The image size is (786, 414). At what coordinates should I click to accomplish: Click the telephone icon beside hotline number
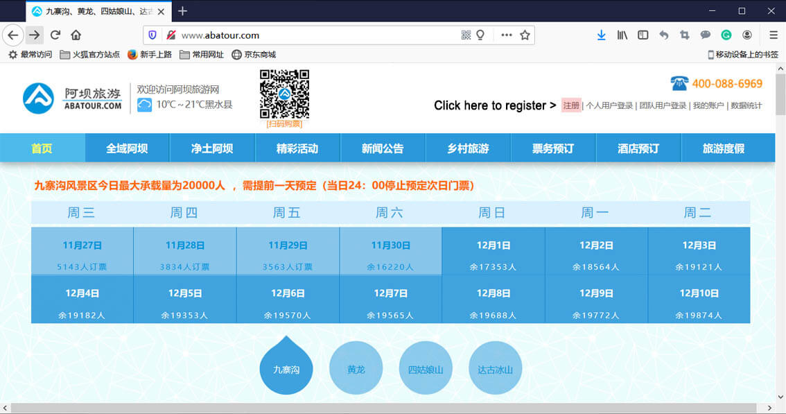[x=679, y=83]
